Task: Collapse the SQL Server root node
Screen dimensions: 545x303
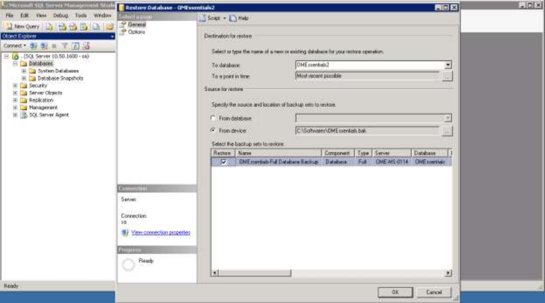Action: [x=6, y=56]
